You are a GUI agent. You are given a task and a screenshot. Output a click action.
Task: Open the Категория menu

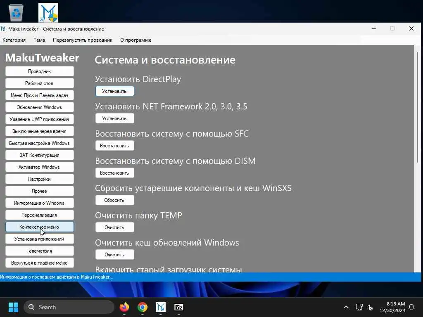(14, 40)
